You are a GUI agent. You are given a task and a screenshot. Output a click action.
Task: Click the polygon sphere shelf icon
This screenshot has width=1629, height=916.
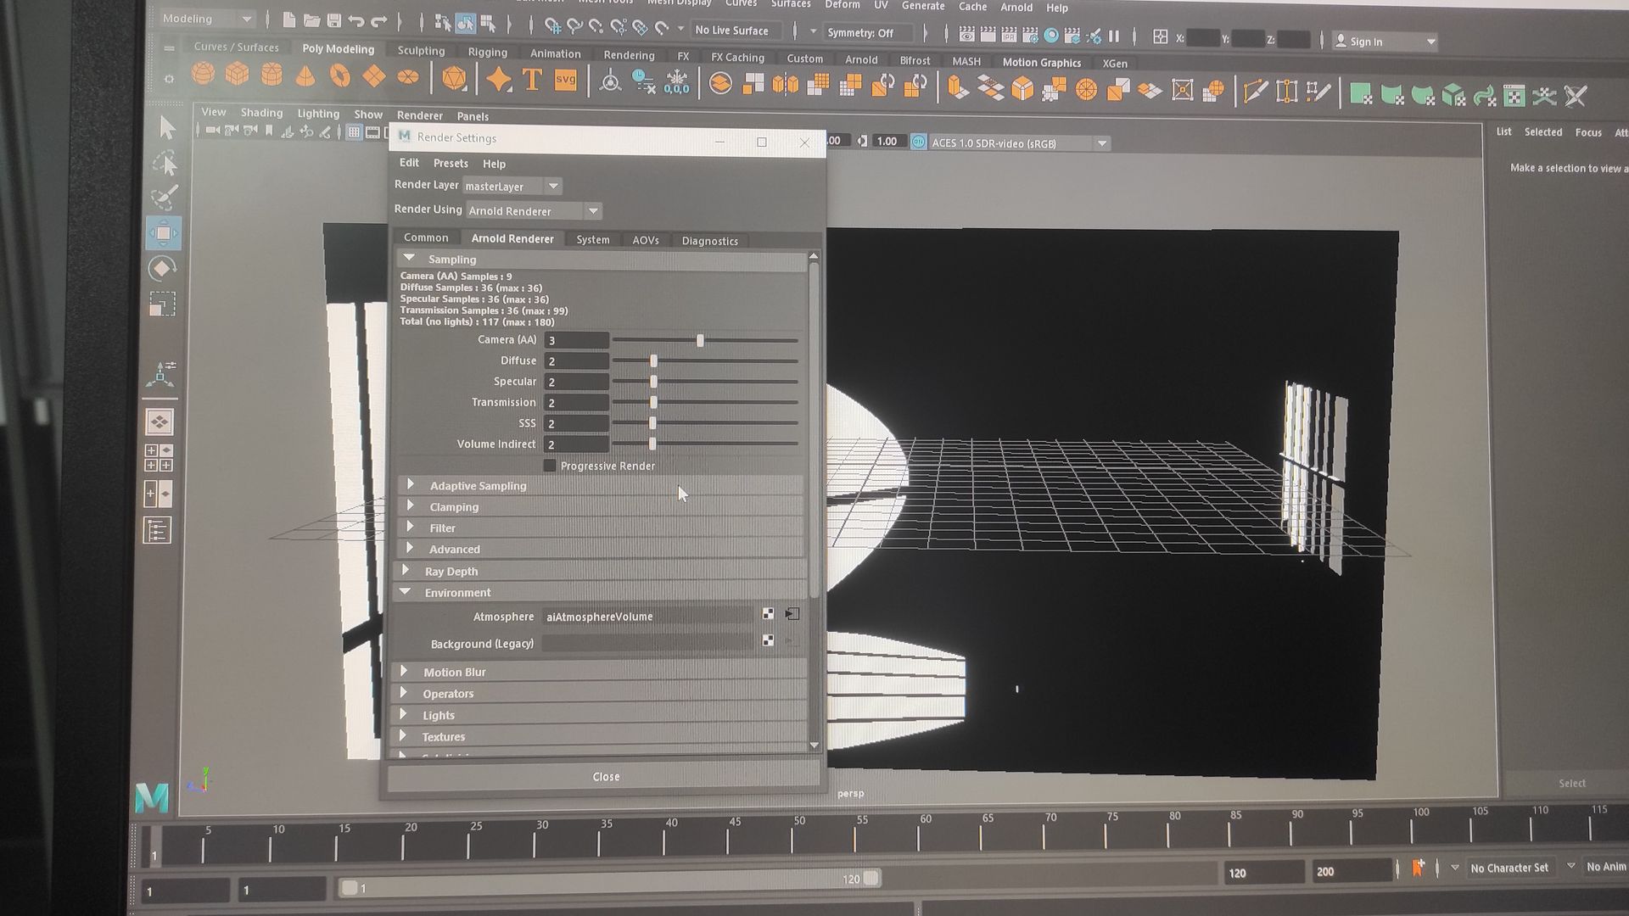(x=203, y=75)
